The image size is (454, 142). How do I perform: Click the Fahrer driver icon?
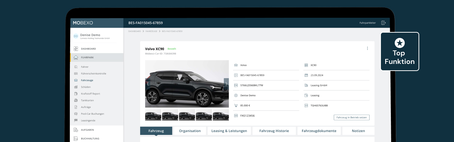point(76,67)
